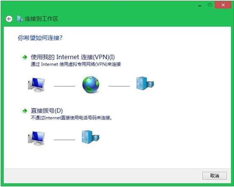Click the globe icon in VPN diagram

[91, 84]
